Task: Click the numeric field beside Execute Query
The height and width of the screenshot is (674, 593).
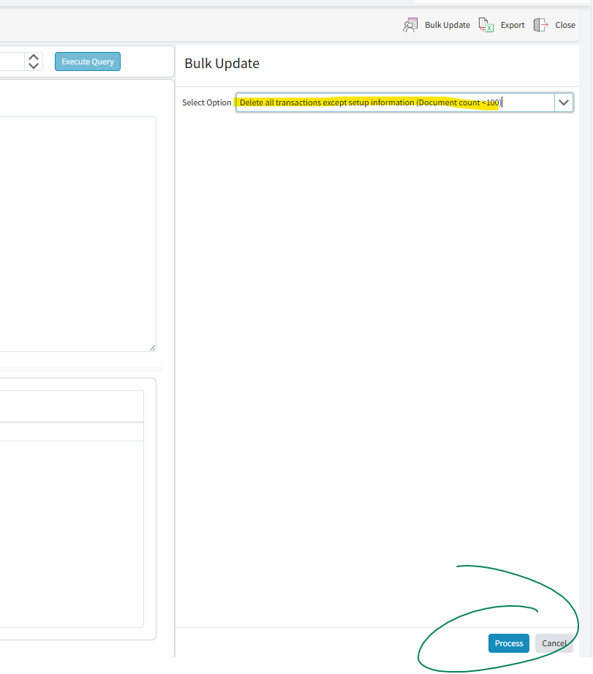Action: point(11,61)
